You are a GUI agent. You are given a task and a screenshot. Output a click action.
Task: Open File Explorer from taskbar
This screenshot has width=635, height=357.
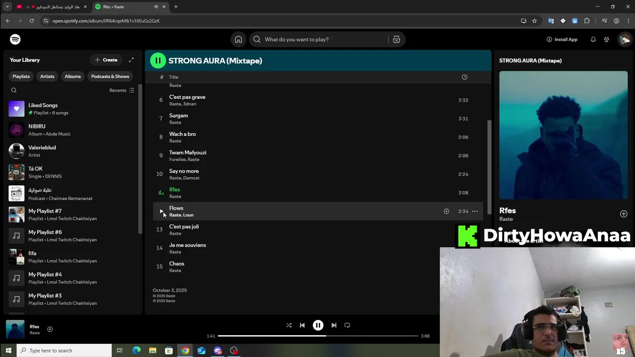[x=153, y=351]
